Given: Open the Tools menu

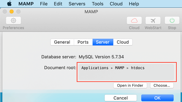Looking at the screenshot, I should tap(97, 4).
